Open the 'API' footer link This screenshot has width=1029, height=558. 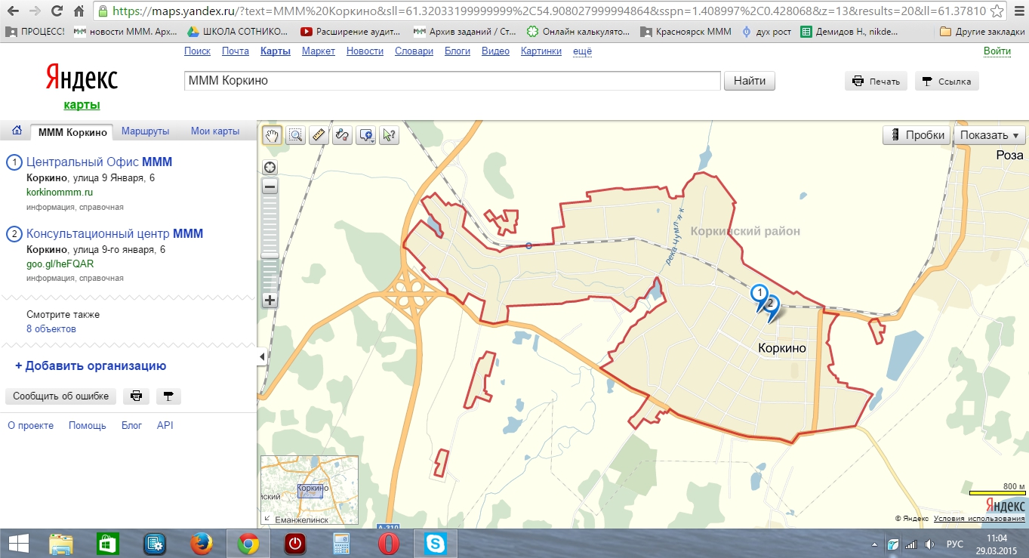tap(165, 426)
